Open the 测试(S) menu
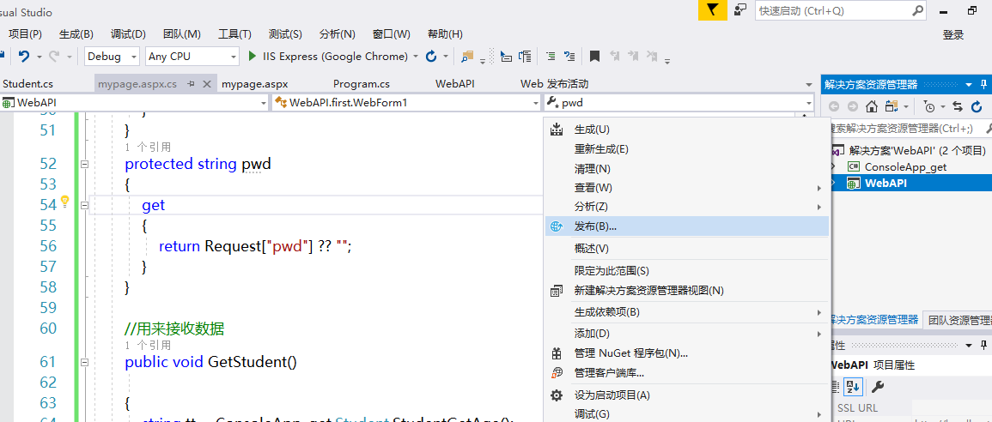This screenshot has width=992, height=422. point(285,34)
